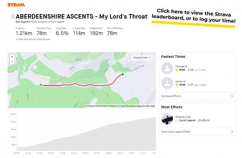242x158 pixels.
Task: Click the May 17, 2020 QOM date link
Action: [x=200, y=85]
